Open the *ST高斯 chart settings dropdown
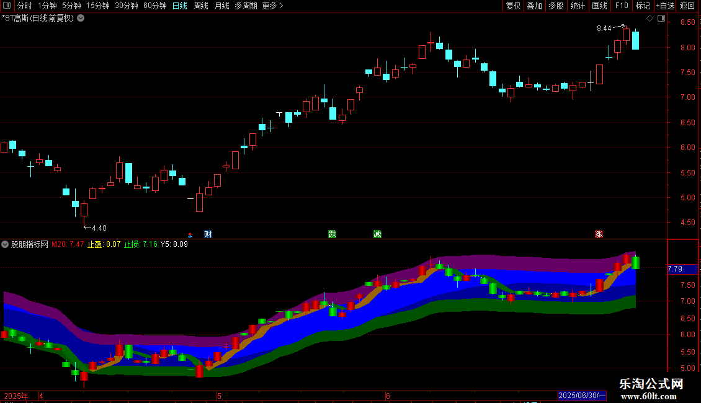Image resolution: width=701 pixels, height=403 pixels. pos(81,19)
